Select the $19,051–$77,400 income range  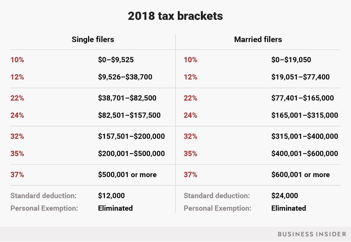coord(300,77)
